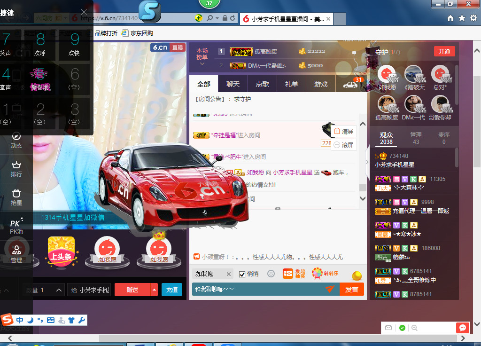Open Sogou IME soft keyboard icon

click(51, 320)
